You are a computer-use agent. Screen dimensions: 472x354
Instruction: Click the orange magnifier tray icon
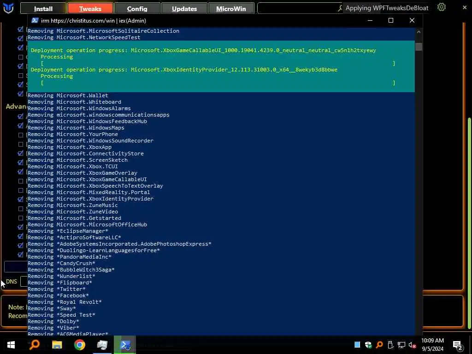(x=379, y=345)
